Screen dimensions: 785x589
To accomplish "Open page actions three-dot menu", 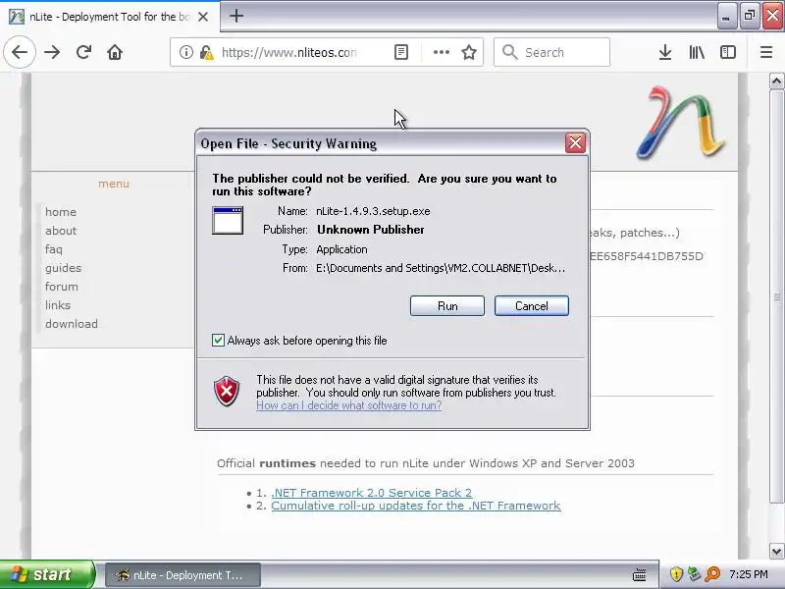I will [x=441, y=52].
